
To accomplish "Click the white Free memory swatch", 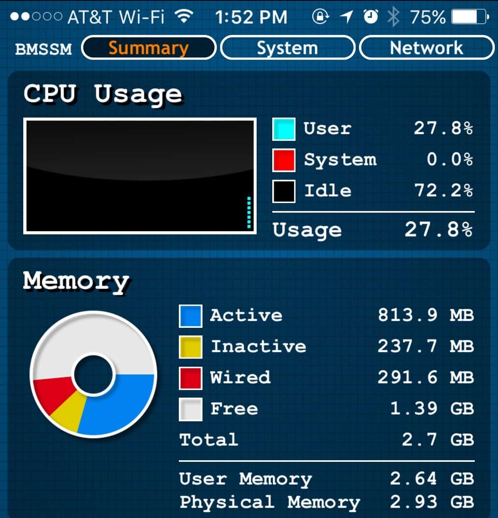I will click(190, 409).
